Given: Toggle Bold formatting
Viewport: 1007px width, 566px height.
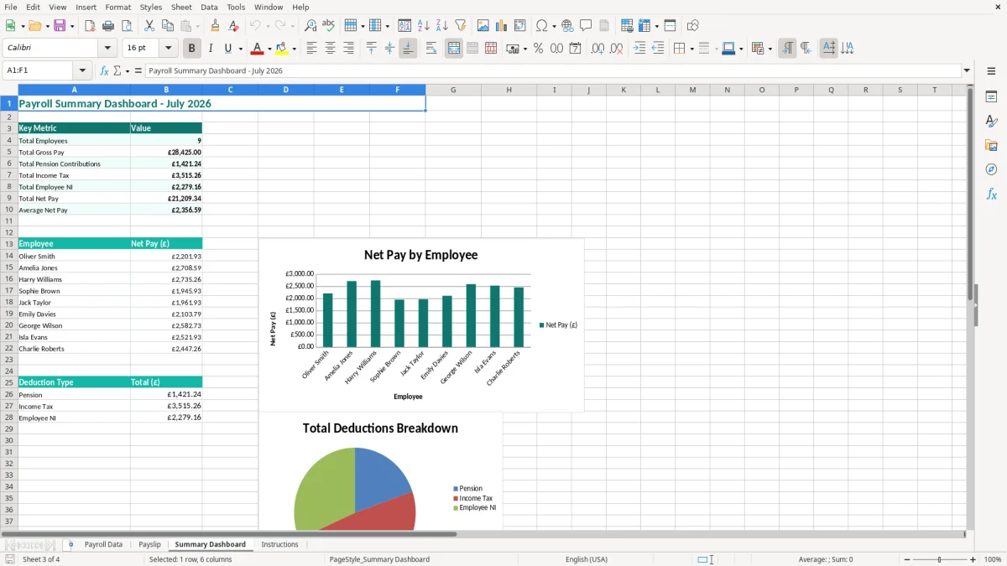Looking at the screenshot, I should click(x=192, y=49).
